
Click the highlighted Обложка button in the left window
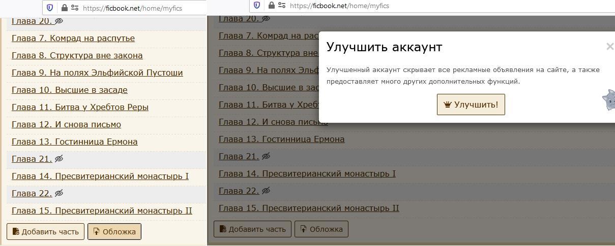(x=114, y=232)
